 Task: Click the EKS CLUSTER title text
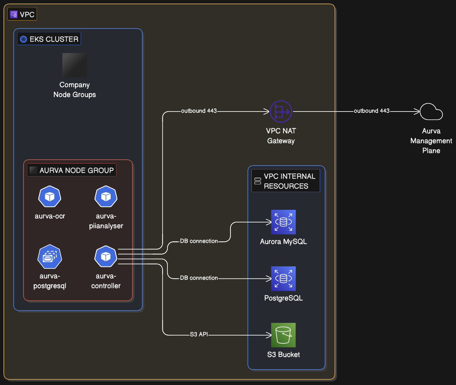[x=54, y=39]
